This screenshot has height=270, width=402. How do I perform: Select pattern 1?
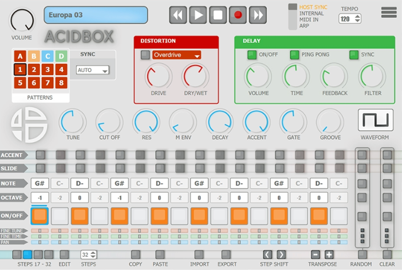[x=20, y=70]
